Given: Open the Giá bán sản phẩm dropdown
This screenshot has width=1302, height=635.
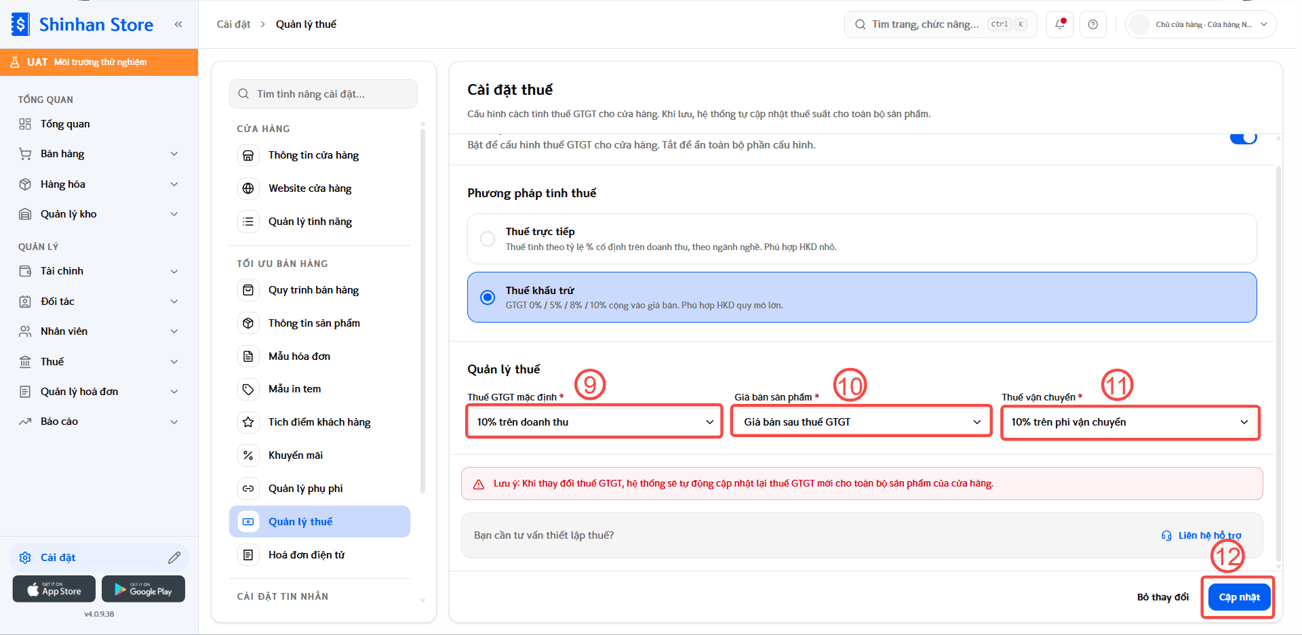Looking at the screenshot, I should [x=861, y=422].
